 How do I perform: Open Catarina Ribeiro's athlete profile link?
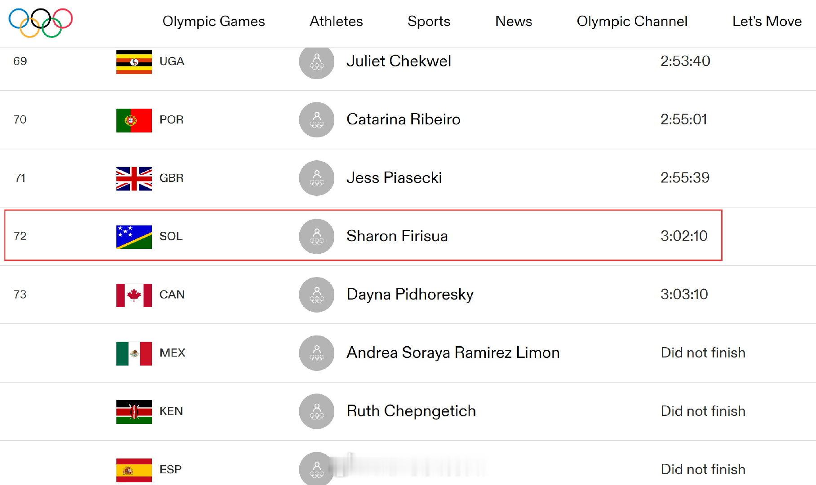(x=403, y=119)
